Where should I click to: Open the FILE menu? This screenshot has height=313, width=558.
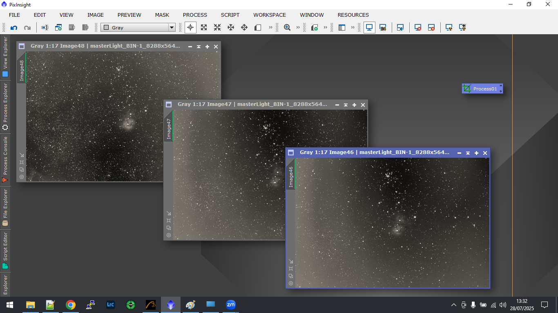tap(14, 15)
